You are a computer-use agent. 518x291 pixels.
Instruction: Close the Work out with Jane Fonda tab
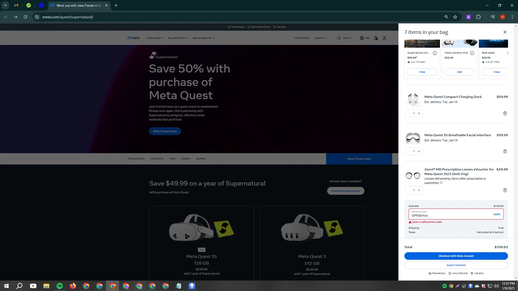pos(106,6)
